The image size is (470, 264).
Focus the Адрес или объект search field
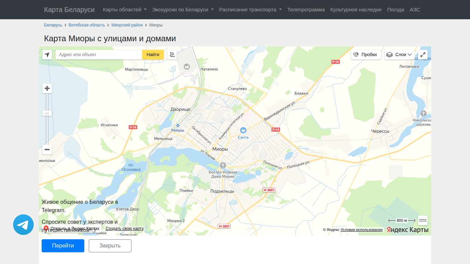(99, 55)
